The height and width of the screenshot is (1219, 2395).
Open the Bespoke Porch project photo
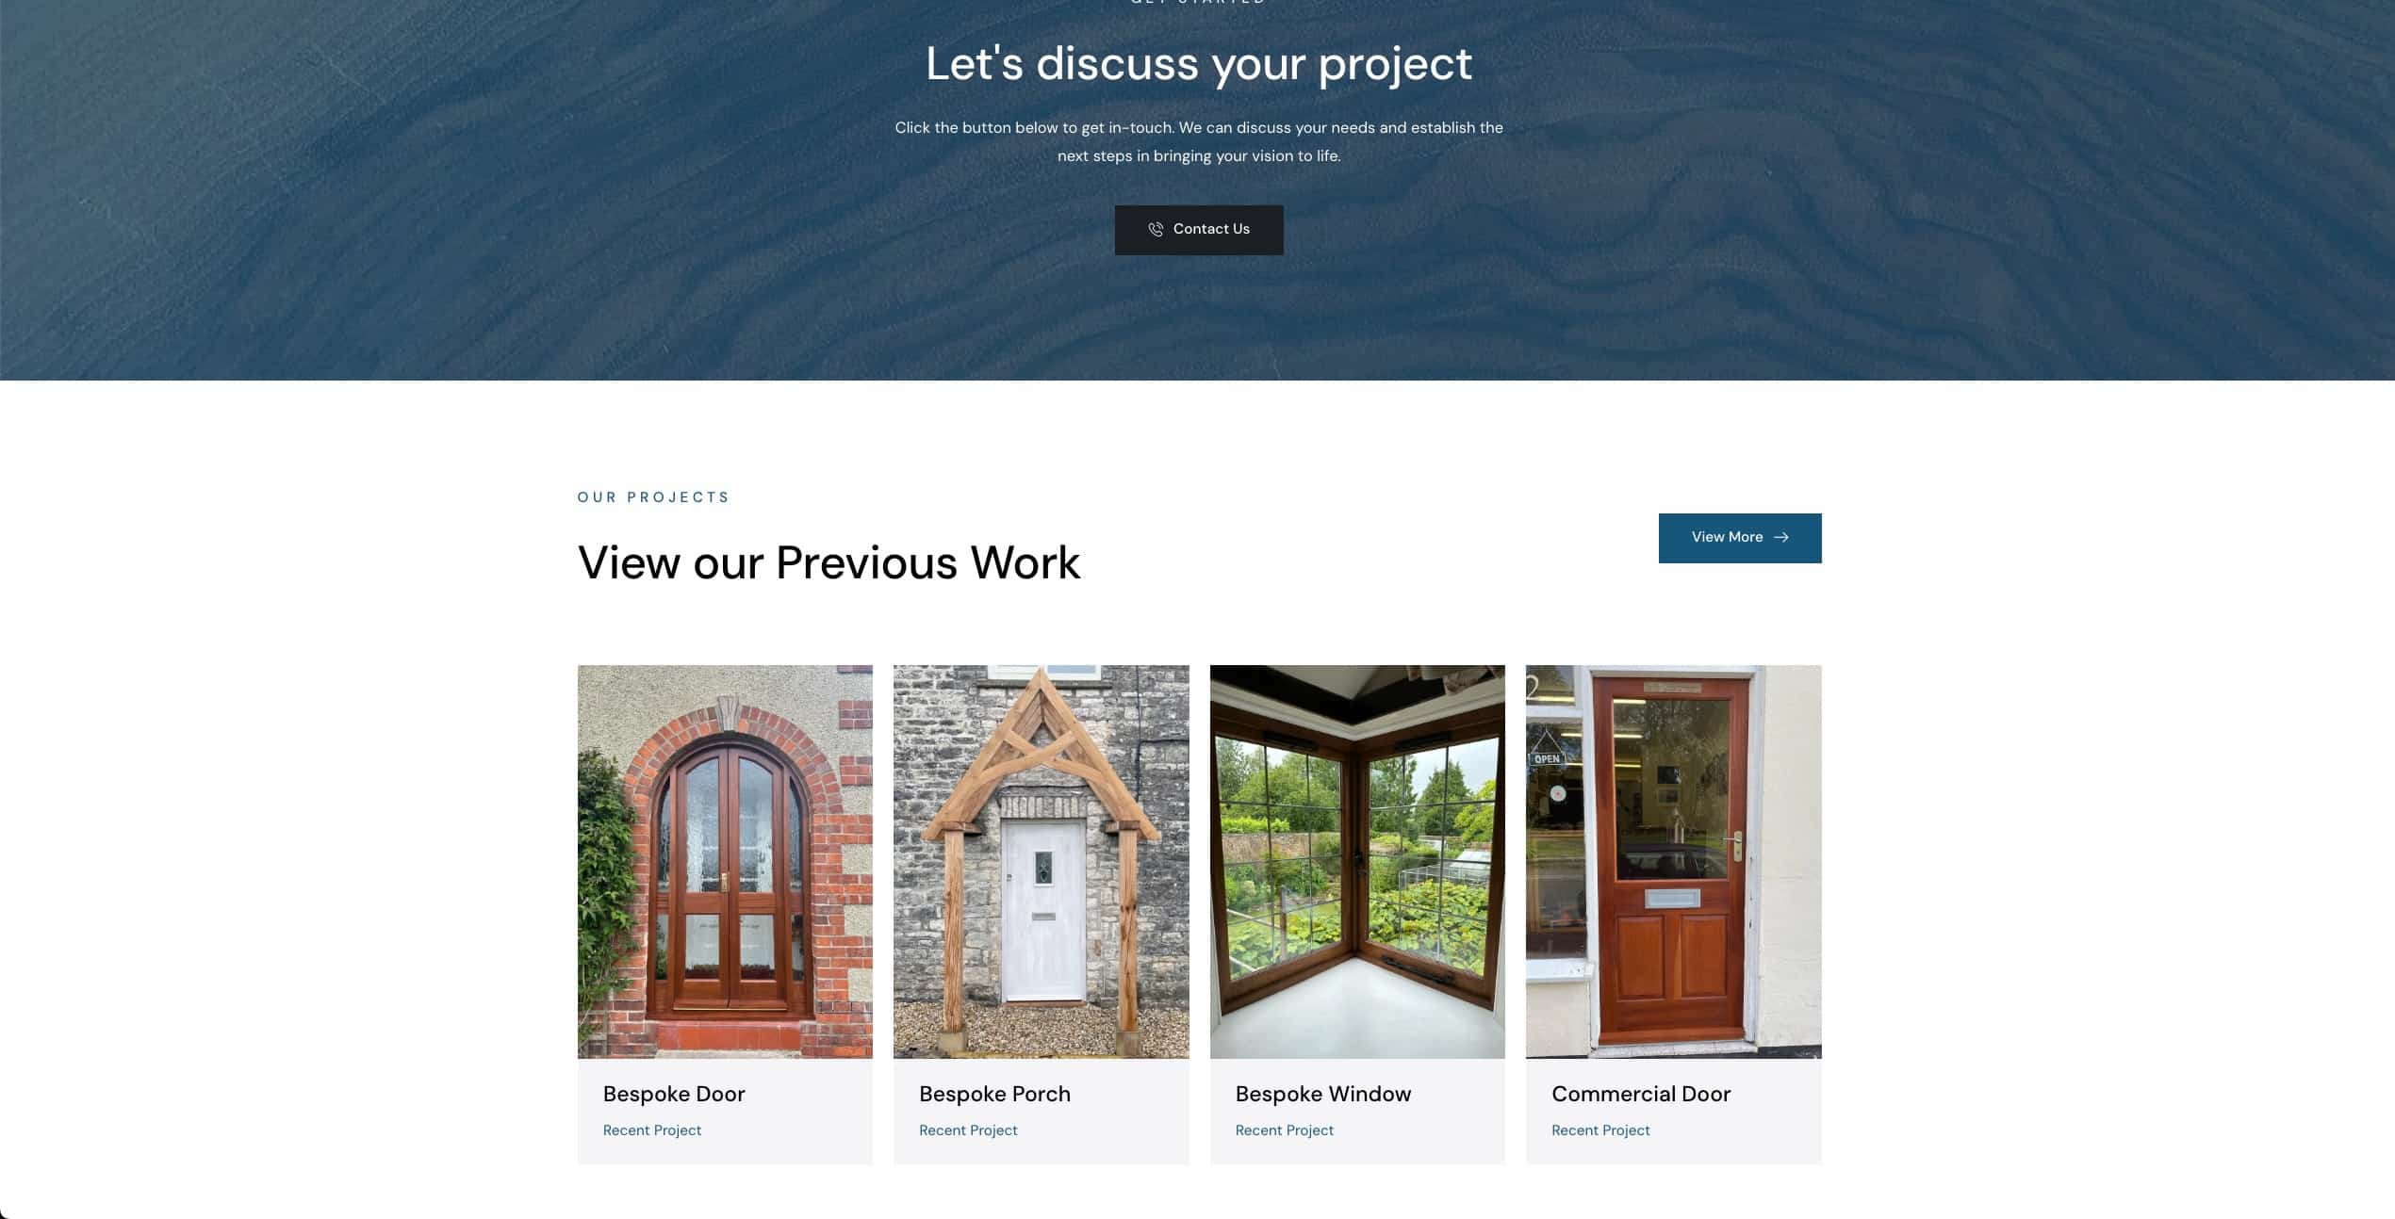[1042, 862]
